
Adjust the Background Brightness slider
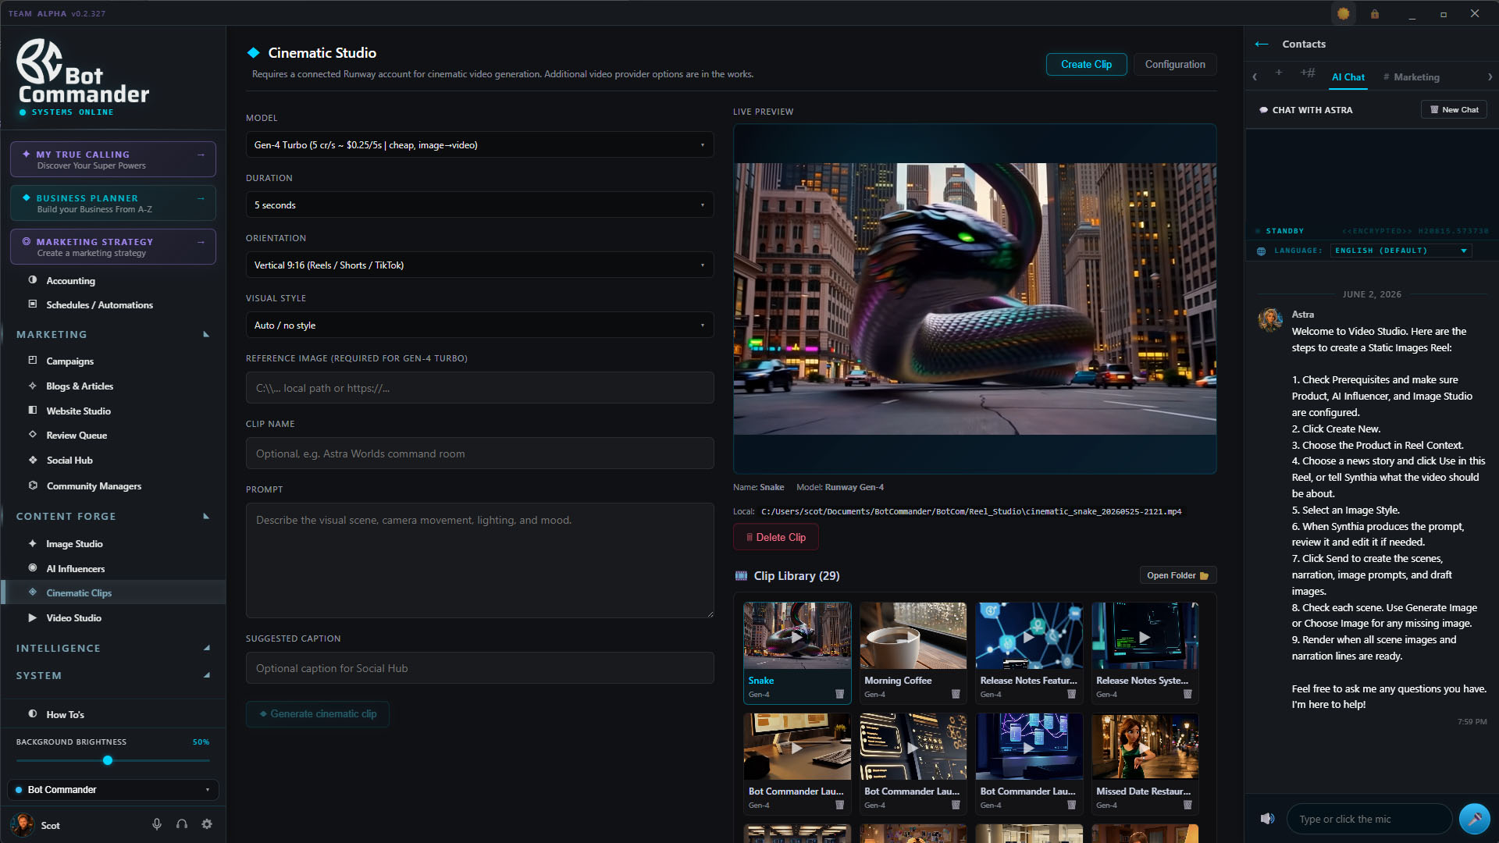click(x=108, y=760)
